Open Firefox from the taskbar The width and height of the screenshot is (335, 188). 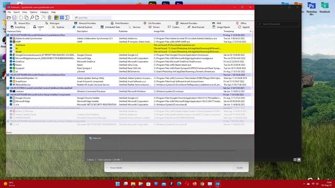(194, 184)
